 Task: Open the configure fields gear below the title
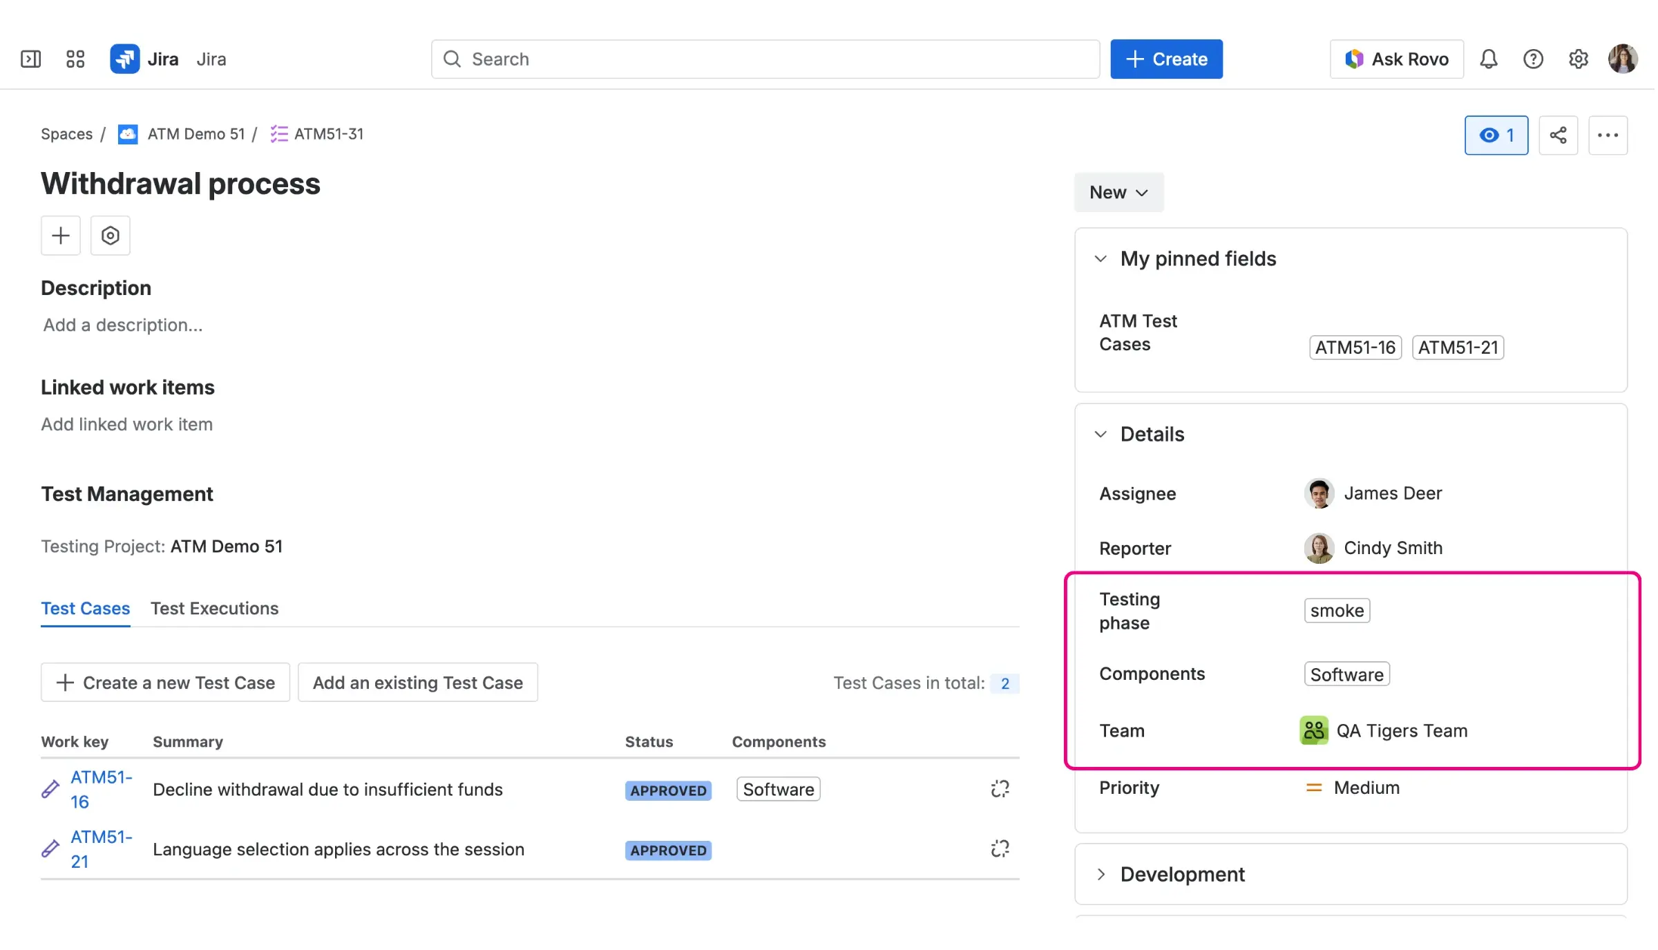click(110, 235)
